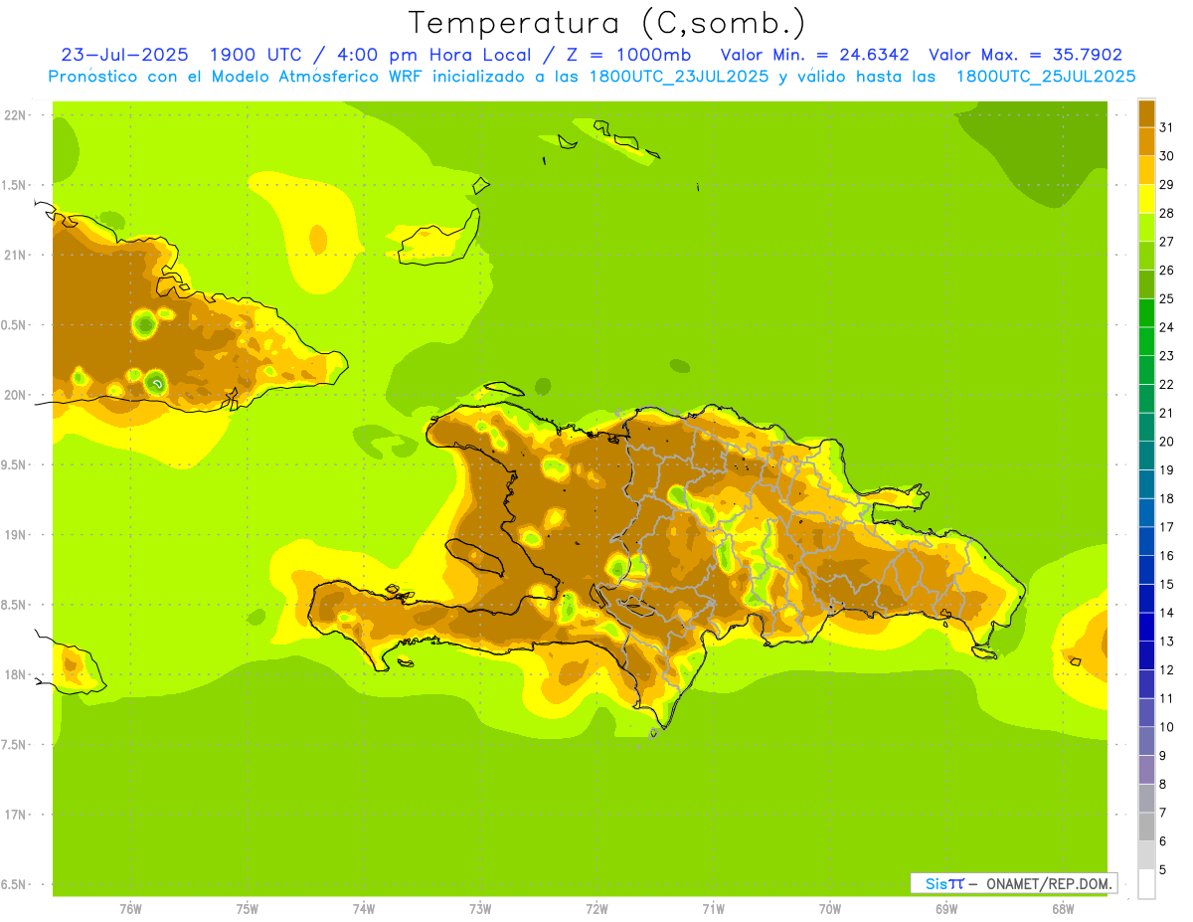Viewport: 1193px width, 922px height.
Task: Click the "Valor Min. = 24.6342" text
Action: pos(814,55)
